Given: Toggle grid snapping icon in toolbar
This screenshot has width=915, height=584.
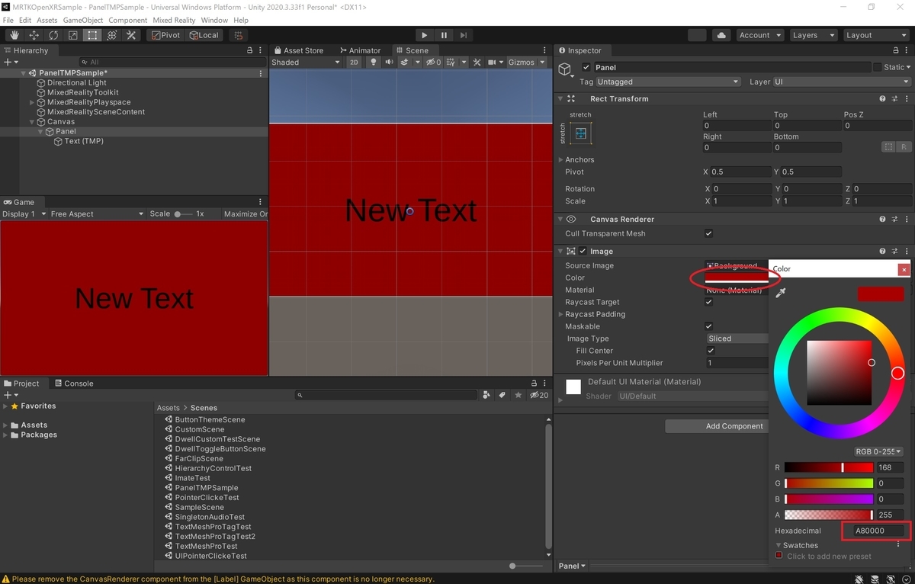Looking at the screenshot, I should tap(239, 35).
